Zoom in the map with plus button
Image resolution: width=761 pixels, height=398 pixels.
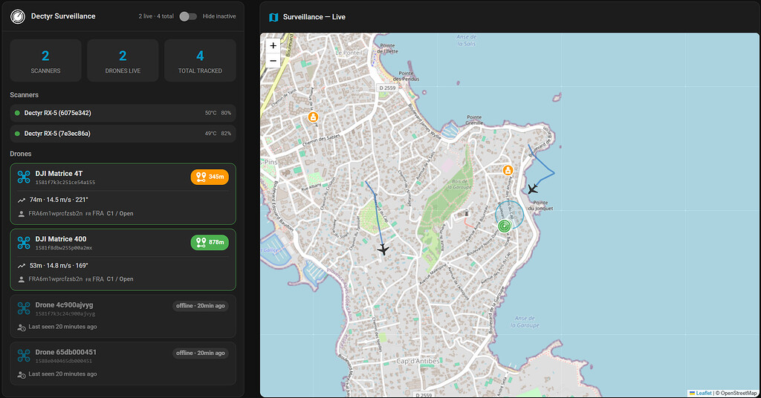(273, 45)
